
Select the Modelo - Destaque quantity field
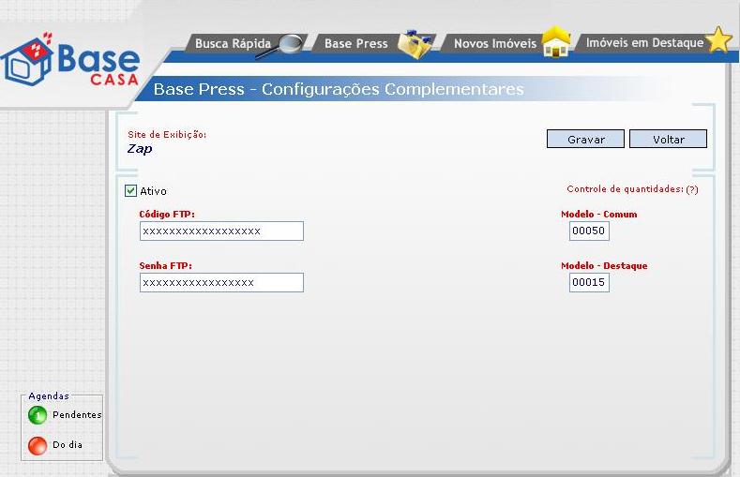tap(589, 282)
